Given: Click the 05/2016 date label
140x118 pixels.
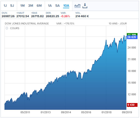Looking at the screenshot, I should pos(86,112).
